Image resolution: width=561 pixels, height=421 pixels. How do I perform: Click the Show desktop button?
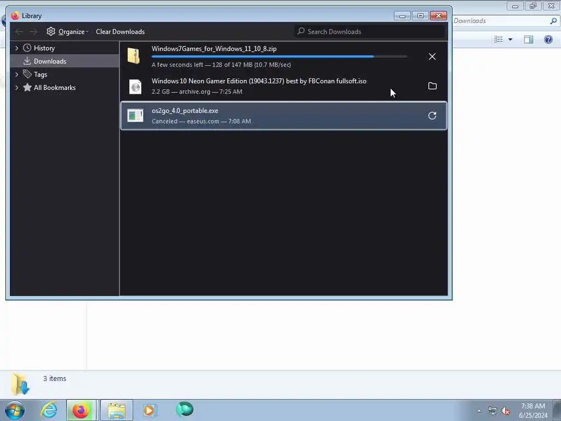click(557, 410)
